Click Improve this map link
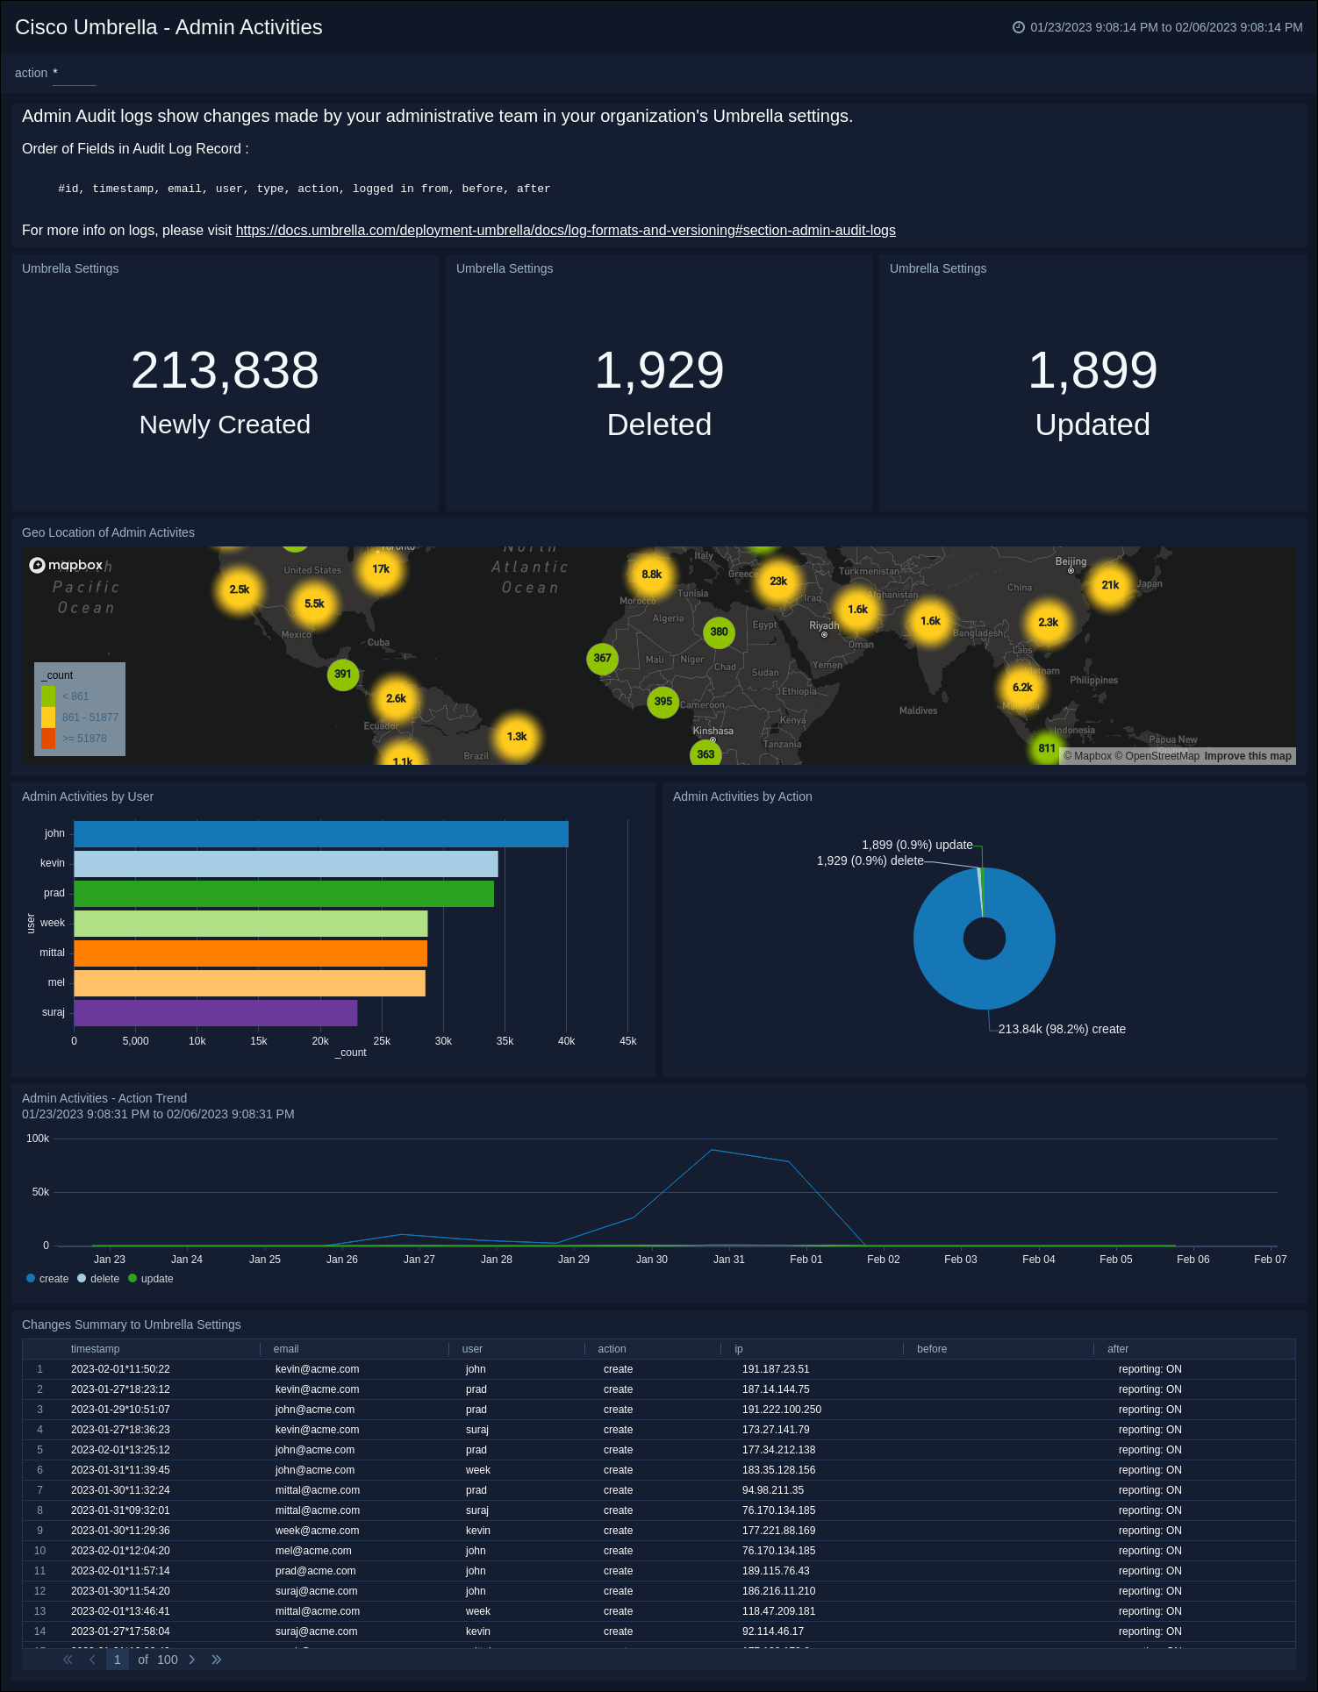 pos(1247,756)
